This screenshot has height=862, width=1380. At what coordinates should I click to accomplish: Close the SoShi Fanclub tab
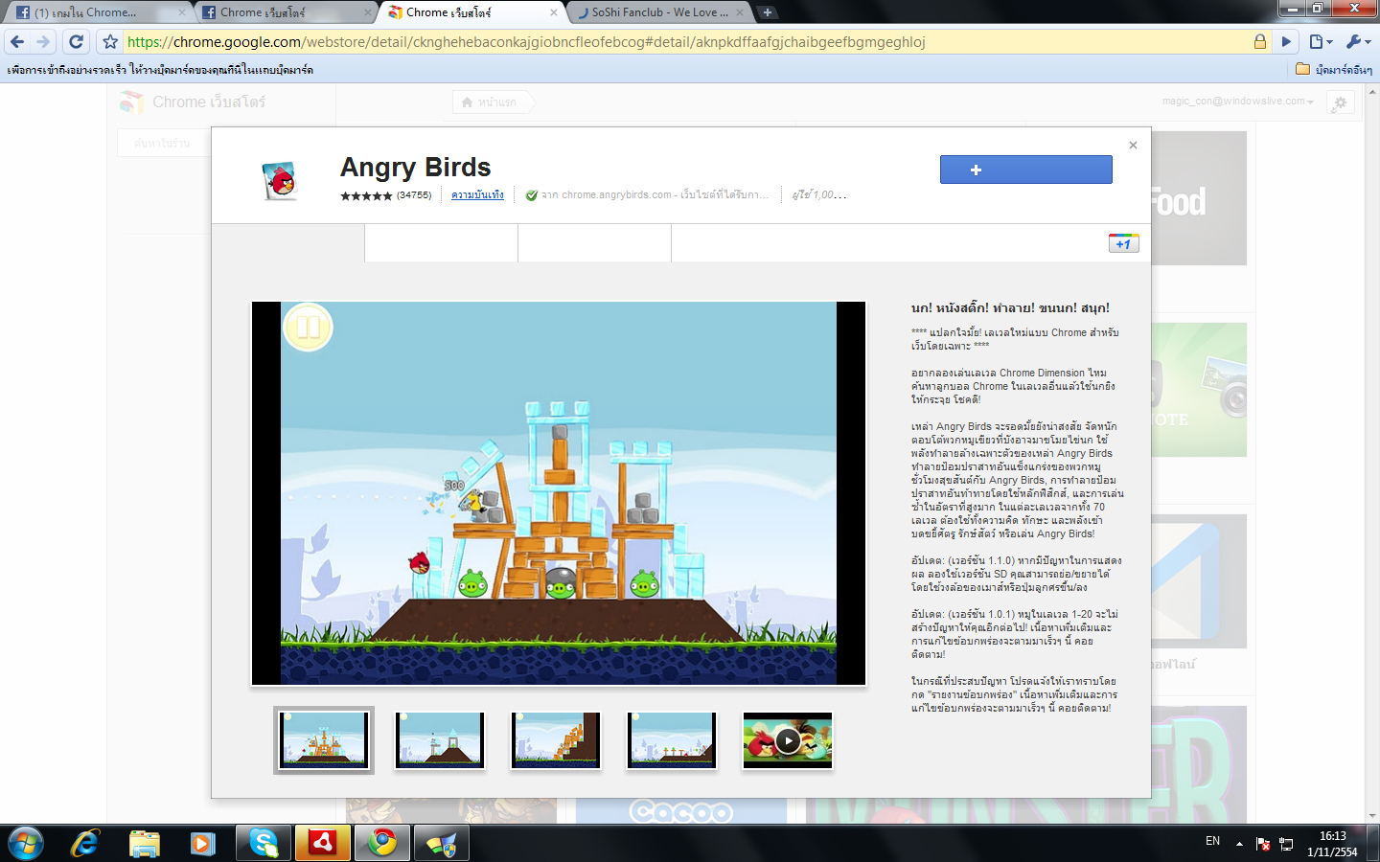[x=740, y=12]
